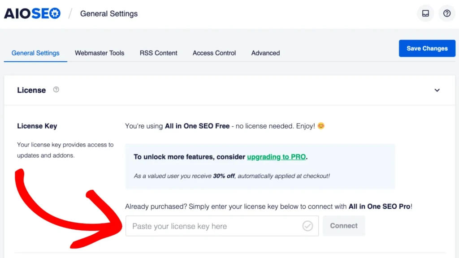Click the Connect button
Image resolution: width=459 pixels, height=258 pixels.
pyautogui.click(x=344, y=226)
